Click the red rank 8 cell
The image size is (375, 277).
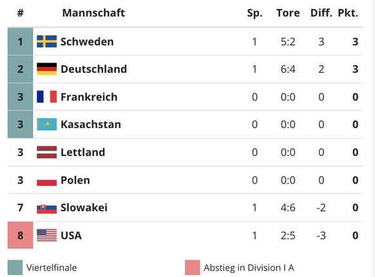[x=21, y=235]
